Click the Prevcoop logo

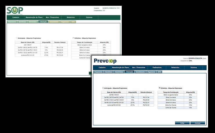(x=105, y=61)
